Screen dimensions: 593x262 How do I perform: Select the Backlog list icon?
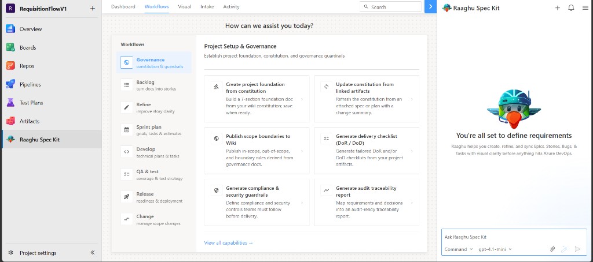[x=127, y=85]
